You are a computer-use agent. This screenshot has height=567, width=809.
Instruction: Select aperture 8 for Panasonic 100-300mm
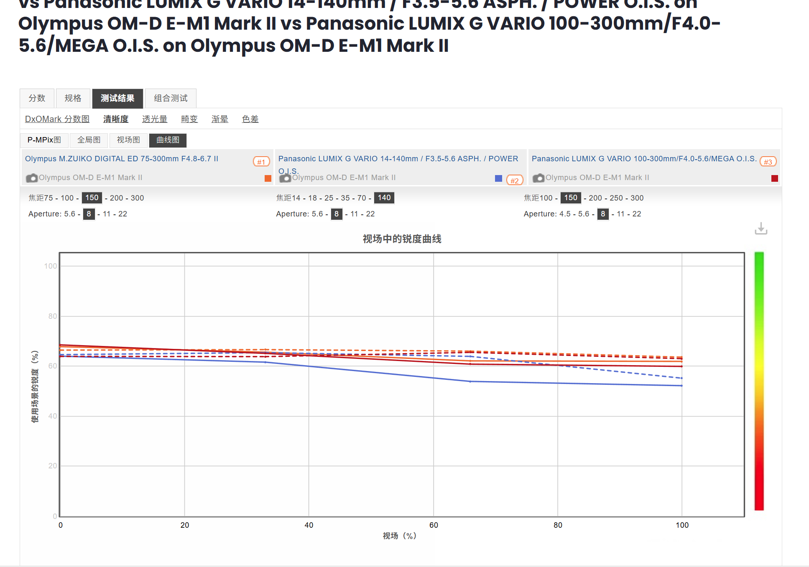point(603,214)
